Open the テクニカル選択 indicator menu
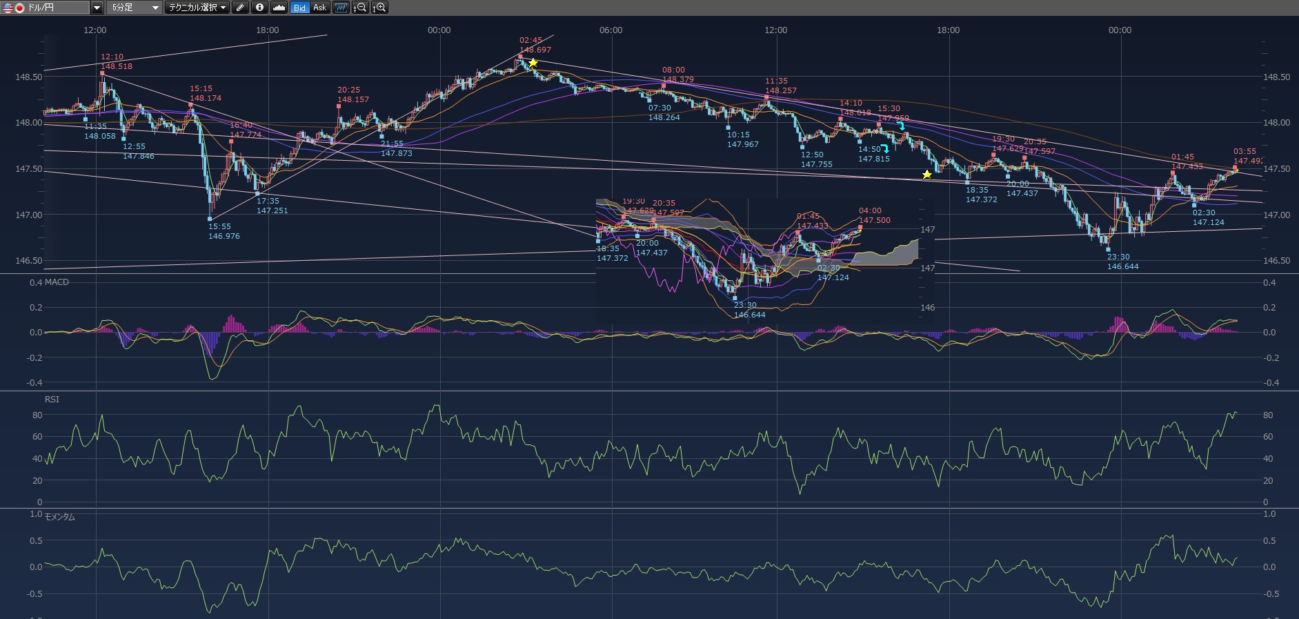 (x=197, y=8)
